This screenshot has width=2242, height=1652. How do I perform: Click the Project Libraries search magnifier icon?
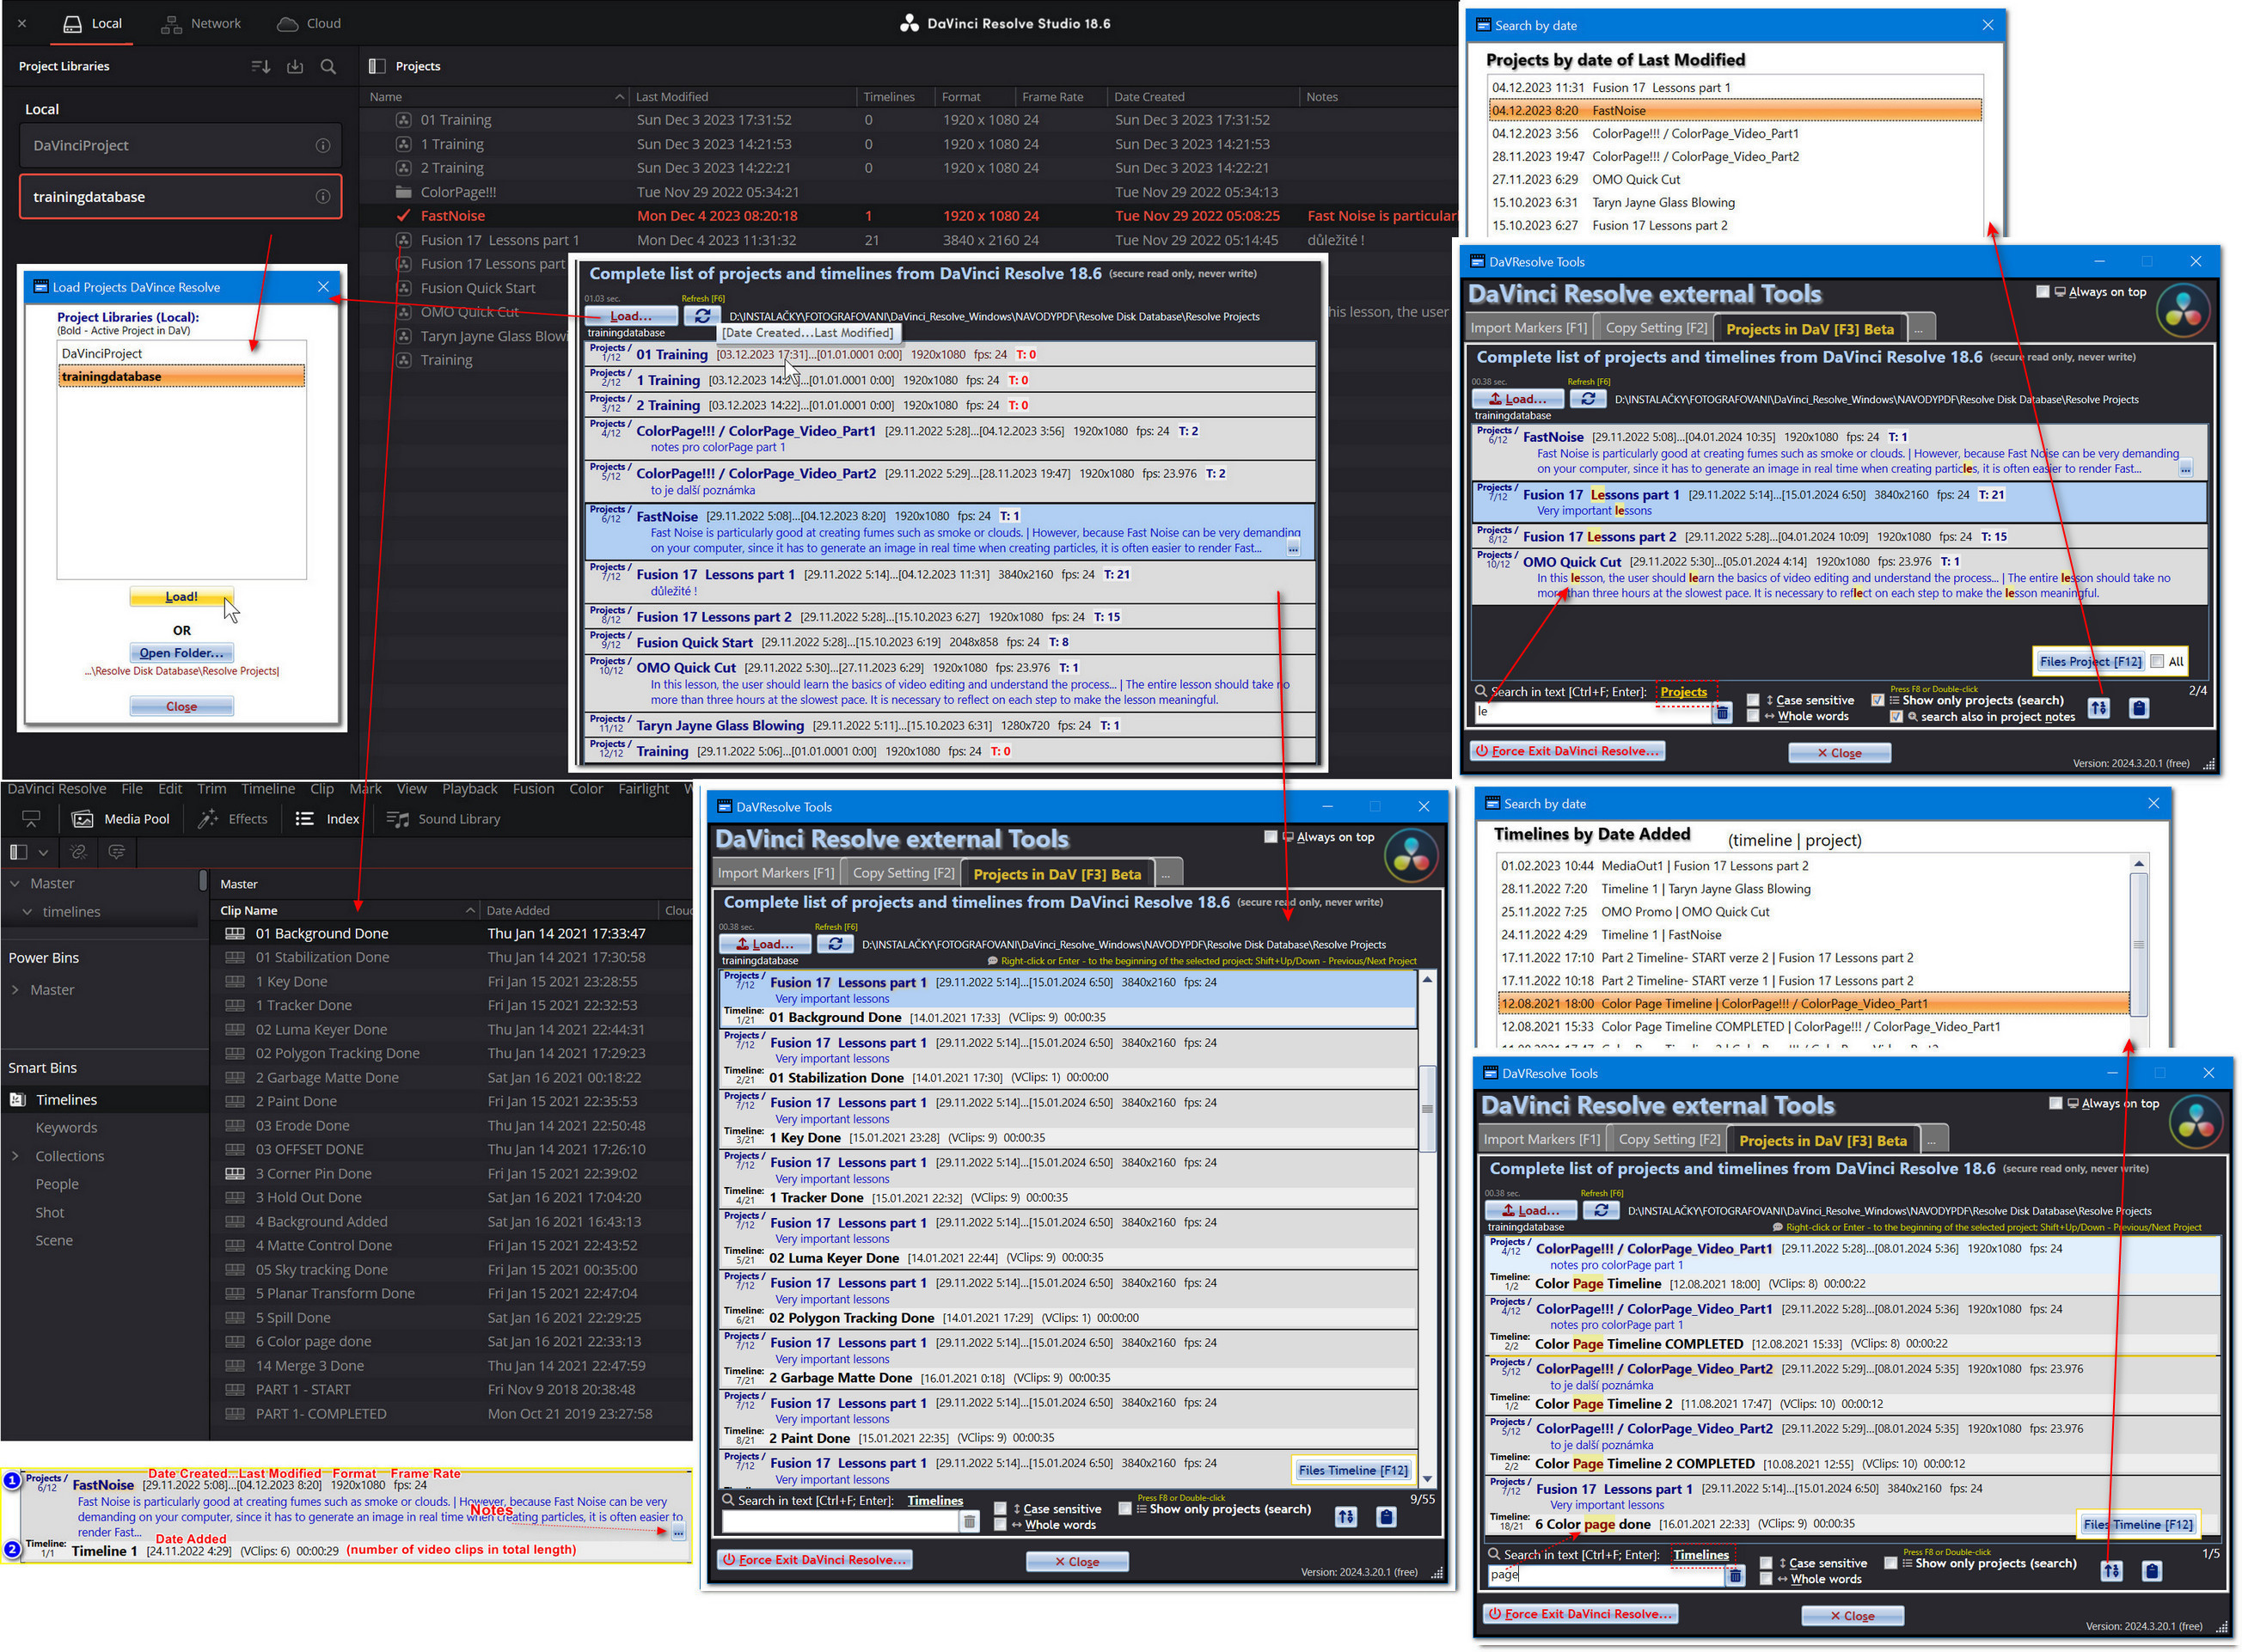pyautogui.click(x=328, y=66)
